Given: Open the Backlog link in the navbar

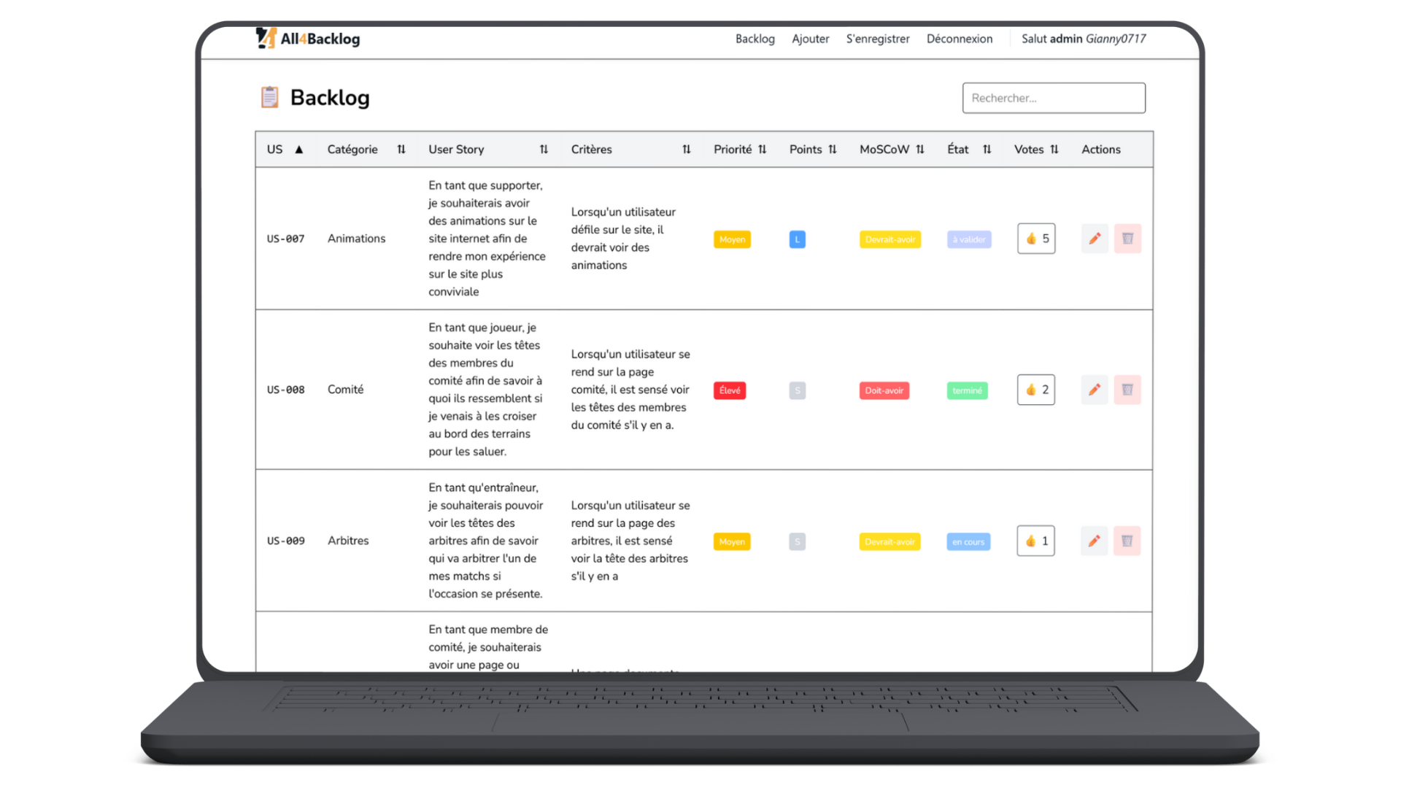Looking at the screenshot, I should (754, 39).
